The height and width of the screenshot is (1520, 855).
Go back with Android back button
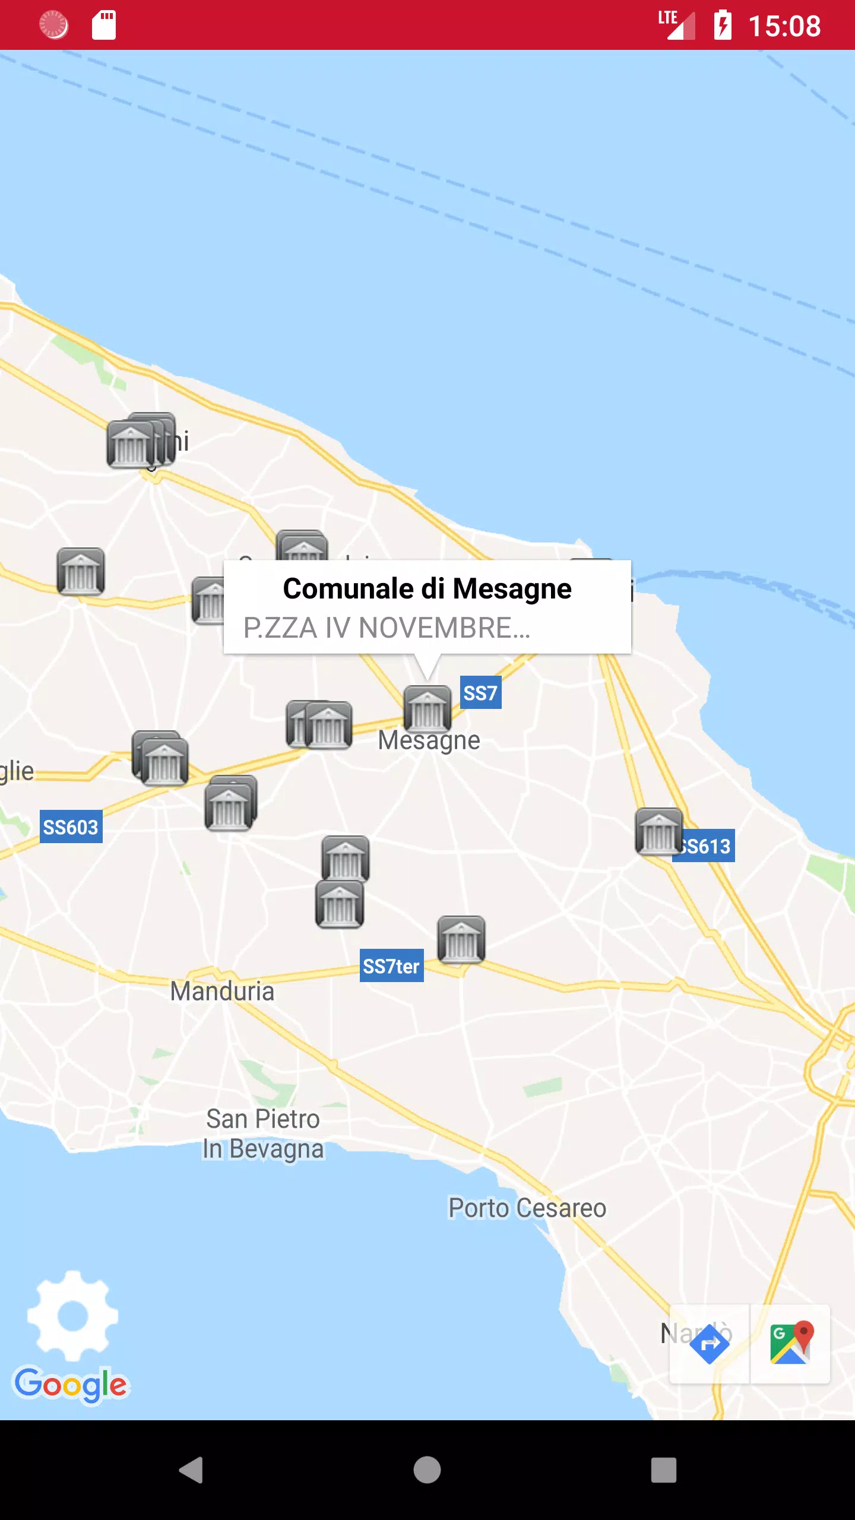coord(191,1470)
